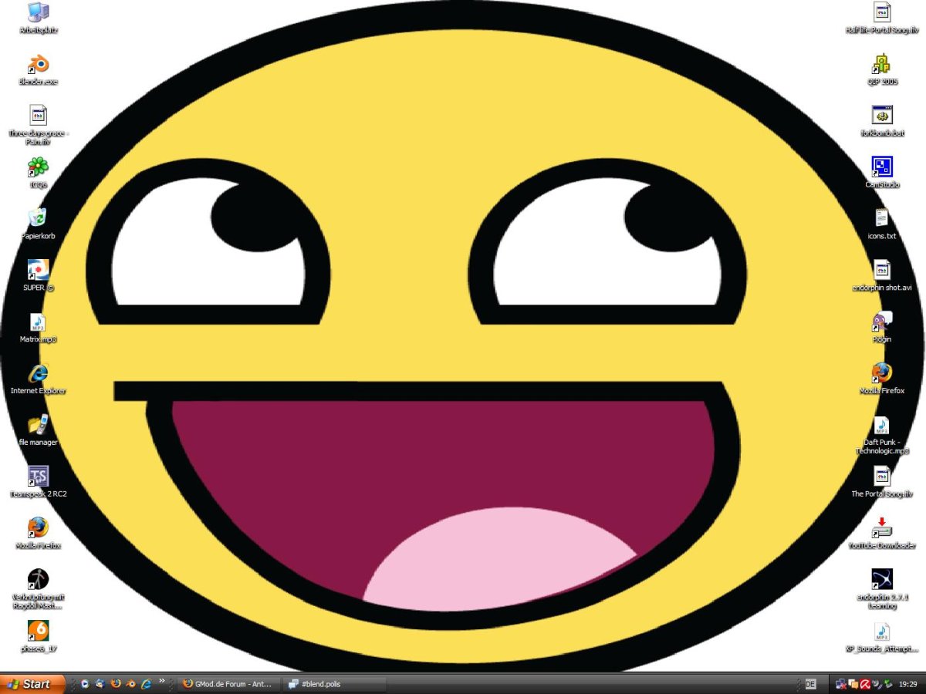Select the icons.txt text file
The width and height of the screenshot is (926, 694).
pyautogui.click(x=882, y=218)
